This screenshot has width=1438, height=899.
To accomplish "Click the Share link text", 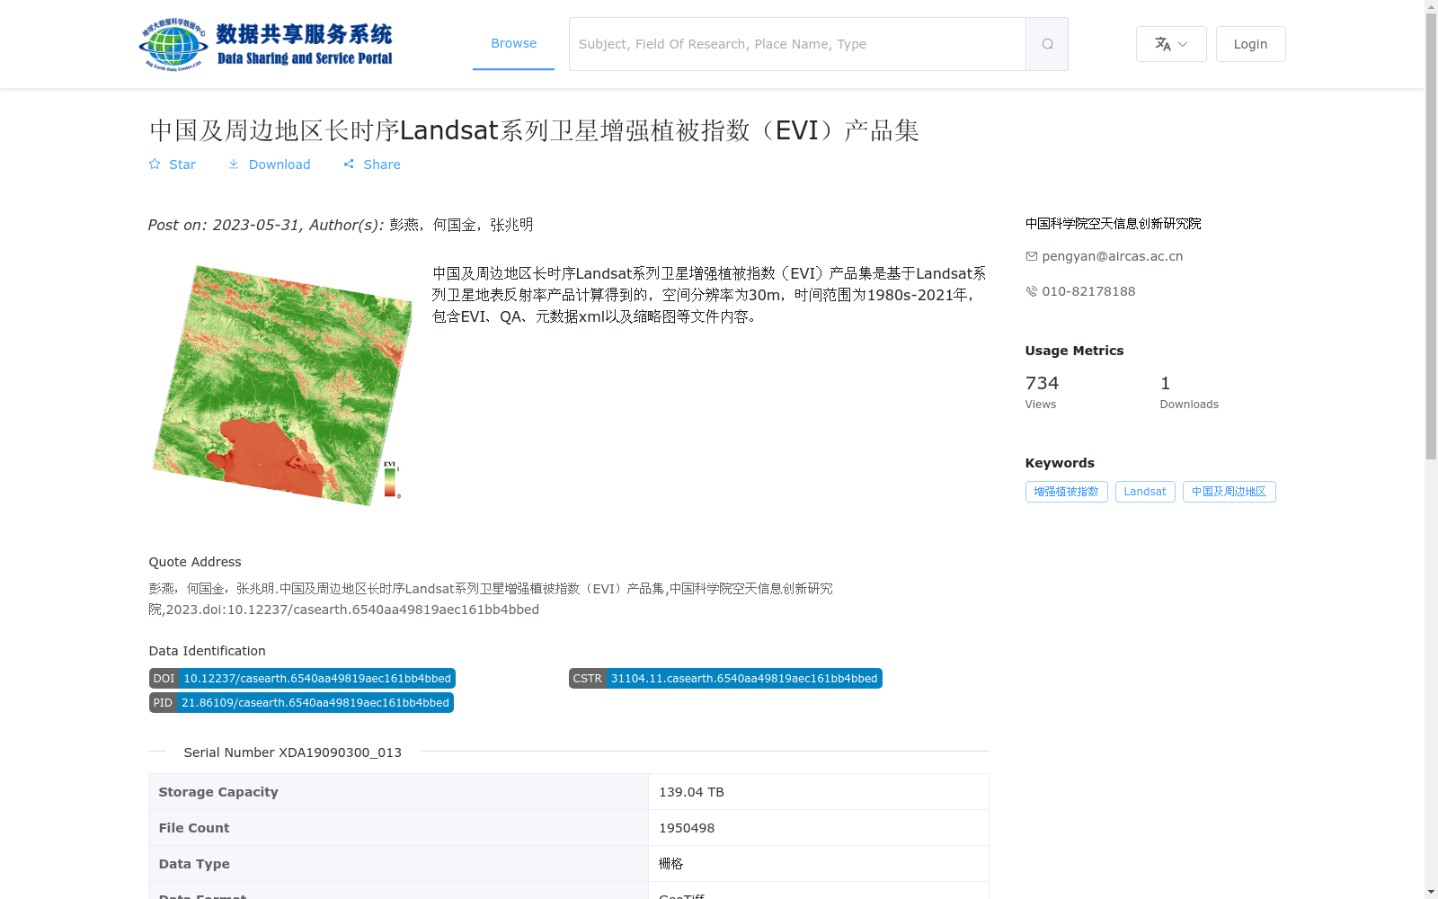I will pos(382,165).
